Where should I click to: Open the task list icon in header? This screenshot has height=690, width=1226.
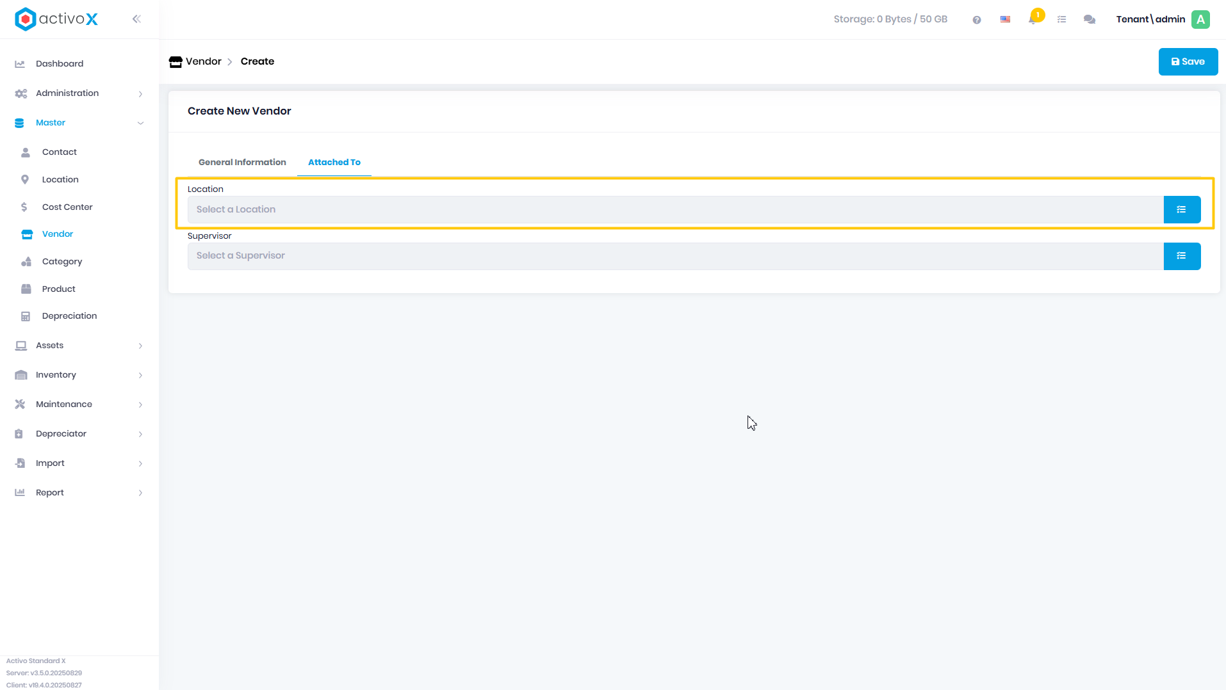click(x=1061, y=20)
